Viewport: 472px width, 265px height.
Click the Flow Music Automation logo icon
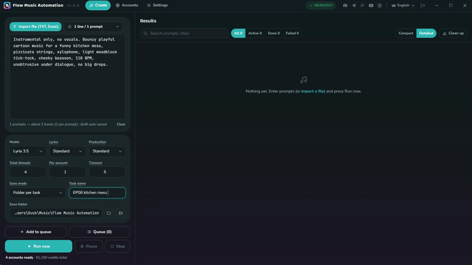tap(7, 5)
